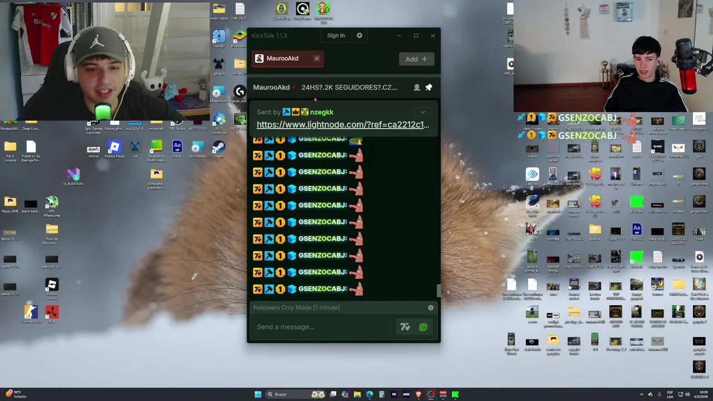Launch Rust game desktop shortcut
The image size is (713, 401).
pos(52,315)
